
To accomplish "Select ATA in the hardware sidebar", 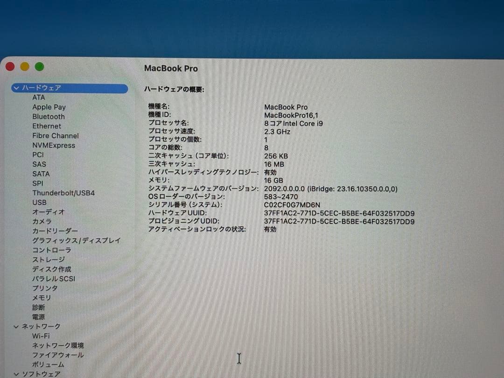I will (38, 98).
